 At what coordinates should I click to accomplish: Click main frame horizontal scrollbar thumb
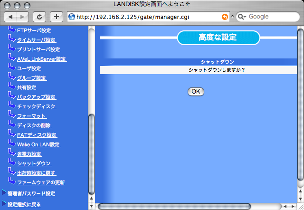tap(174, 206)
